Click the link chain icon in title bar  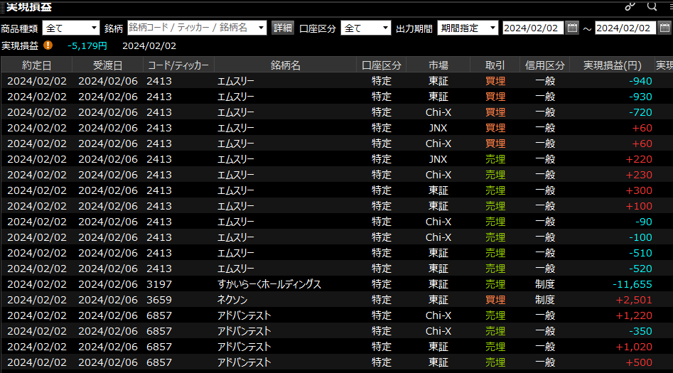[630, 6]
